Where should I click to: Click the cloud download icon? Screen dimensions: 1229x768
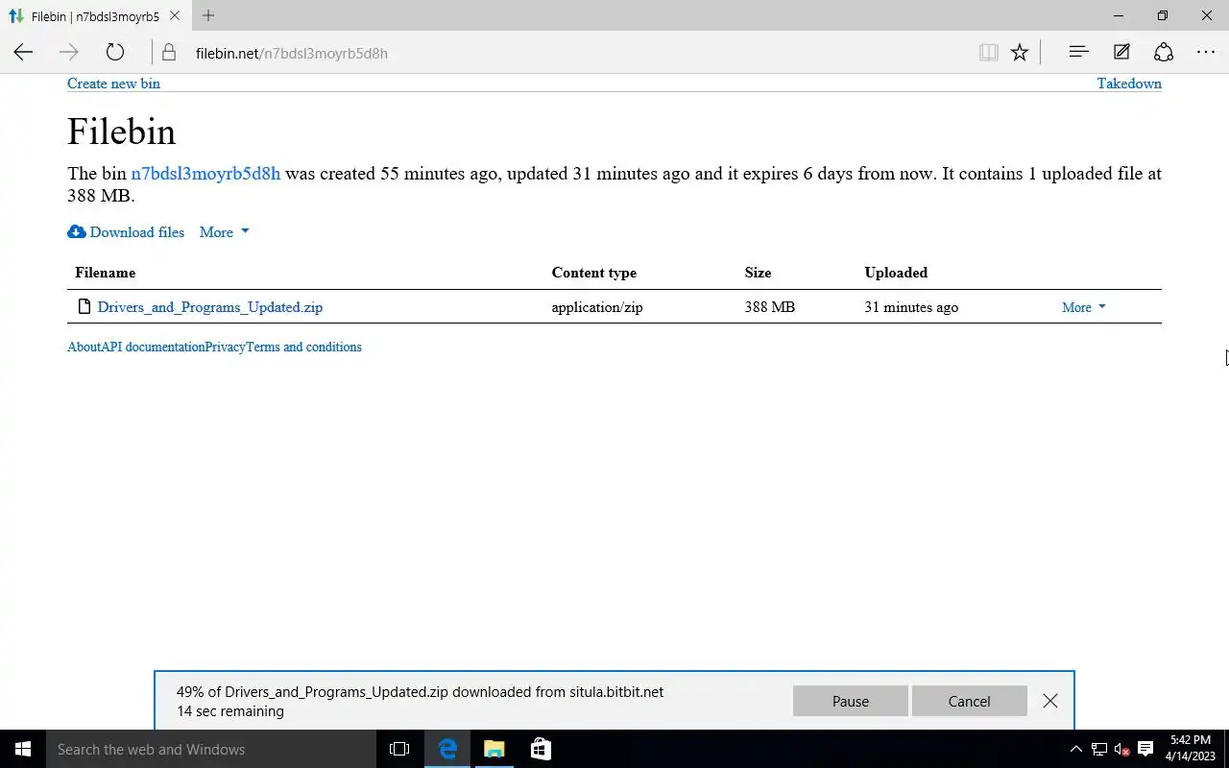pos(77,232)
